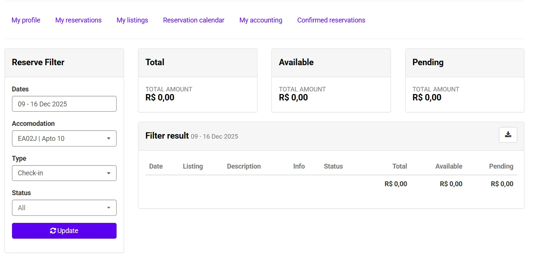Click the Status column header
This screenshot has width=545, height=257.
tap(333, 166)
